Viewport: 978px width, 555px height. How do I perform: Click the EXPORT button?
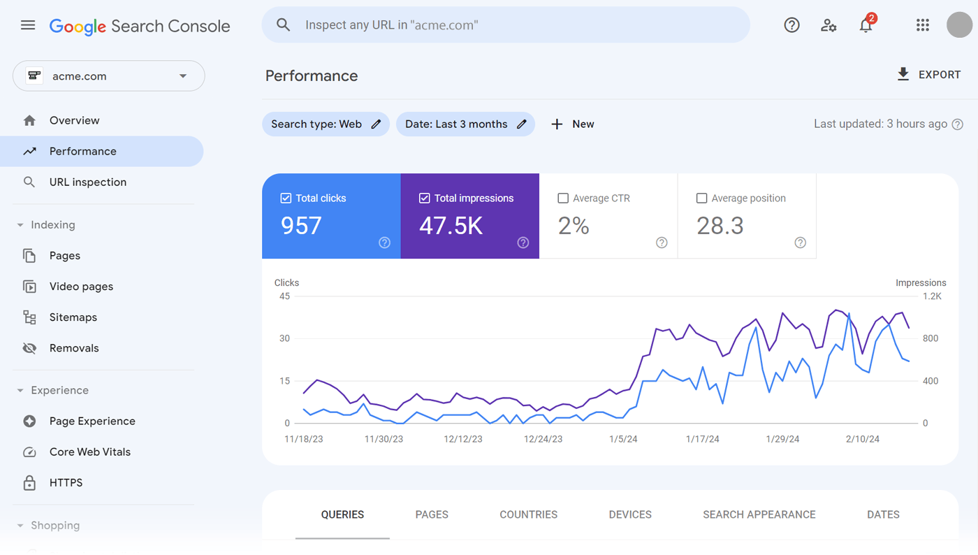point(929,74)
